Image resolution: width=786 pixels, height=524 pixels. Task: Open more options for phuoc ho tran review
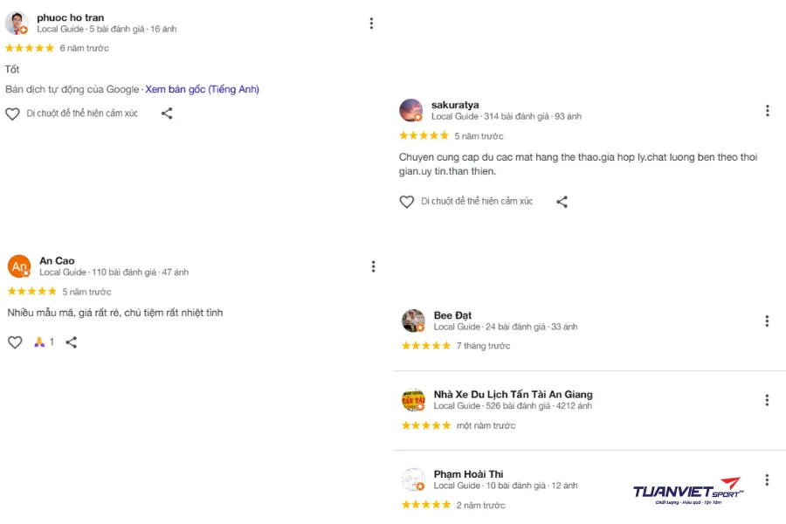pos(371,24)
